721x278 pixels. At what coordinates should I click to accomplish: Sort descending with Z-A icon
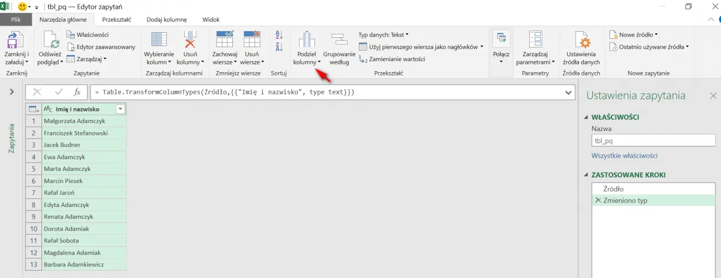[x=279, y=47]
